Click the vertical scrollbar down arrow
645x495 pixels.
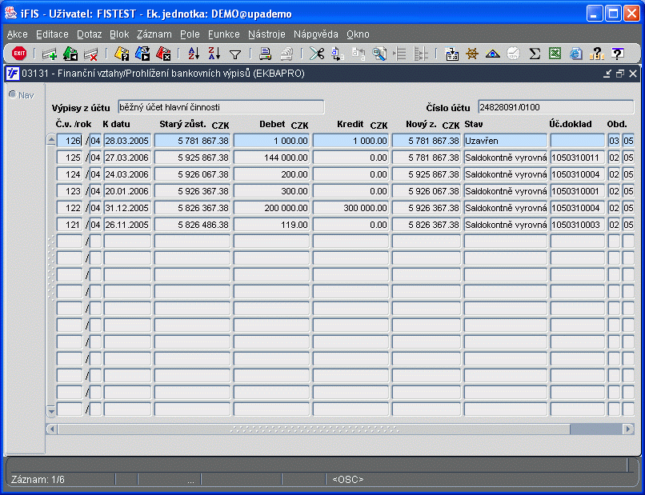click(x=51, y=410)
